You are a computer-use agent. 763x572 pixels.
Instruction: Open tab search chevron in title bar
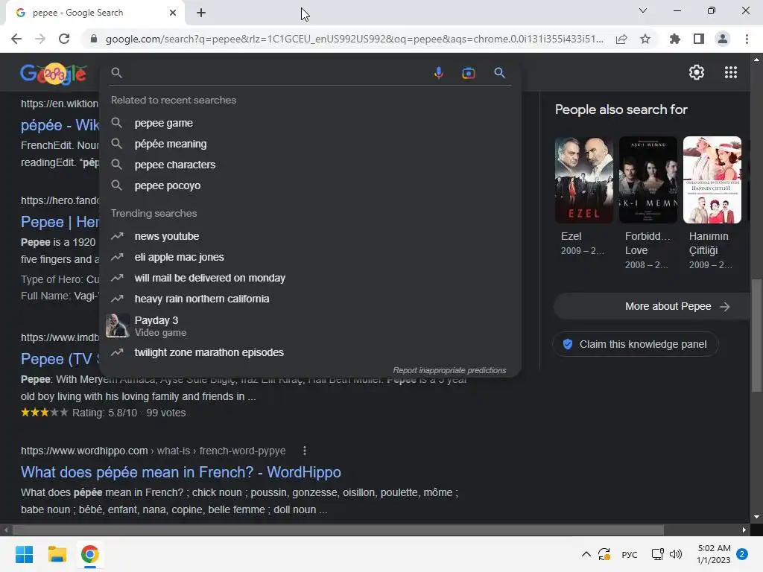pos(643,10)
